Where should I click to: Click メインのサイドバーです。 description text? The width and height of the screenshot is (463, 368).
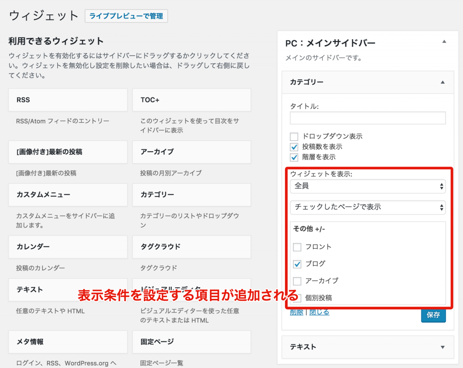click(324, 58)
